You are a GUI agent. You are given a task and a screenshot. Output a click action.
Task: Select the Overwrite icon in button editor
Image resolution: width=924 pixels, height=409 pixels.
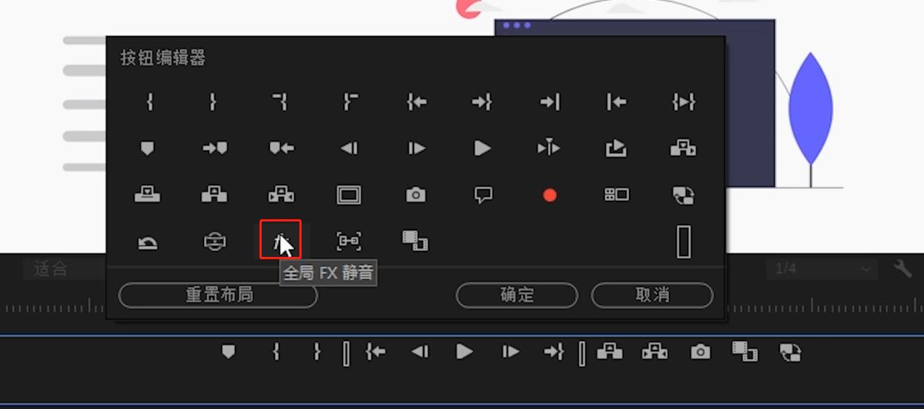click(148, 195)
